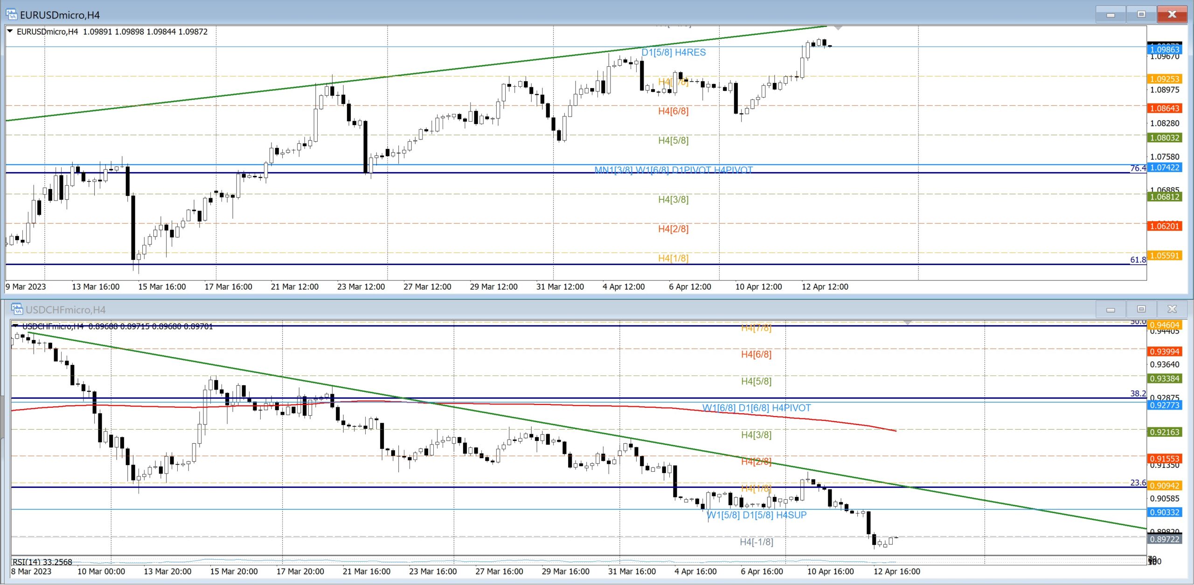
Task: Click the 12 Apr 12:00 time axis label
Action: [x=825, y=286]
